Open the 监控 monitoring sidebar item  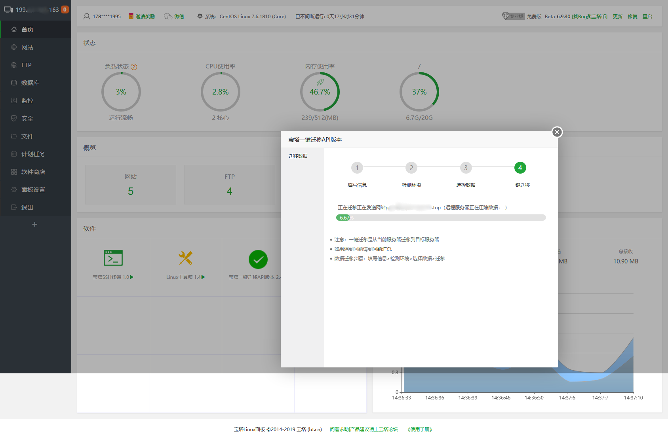pos(36,100)
